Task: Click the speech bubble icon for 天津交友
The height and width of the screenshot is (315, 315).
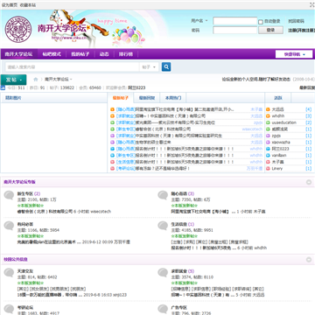Action: pos(9,273)
